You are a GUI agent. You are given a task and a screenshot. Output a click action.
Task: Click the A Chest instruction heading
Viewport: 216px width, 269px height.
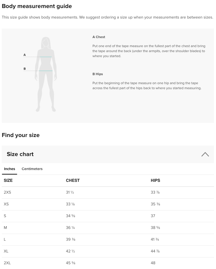click(99, 37)
